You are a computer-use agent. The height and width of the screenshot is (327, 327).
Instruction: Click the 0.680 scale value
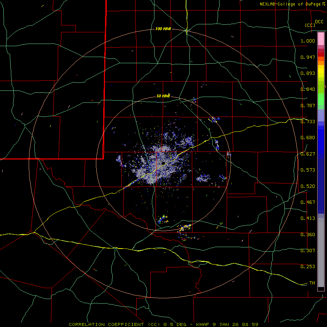pos(308,138)
